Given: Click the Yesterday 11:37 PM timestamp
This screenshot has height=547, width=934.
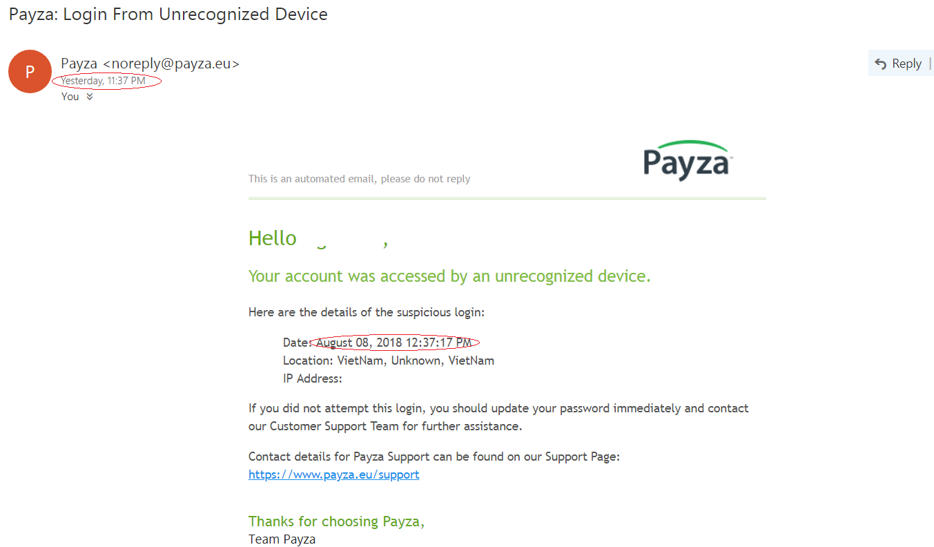Looking at the screenshot, I should coord(104,81).
